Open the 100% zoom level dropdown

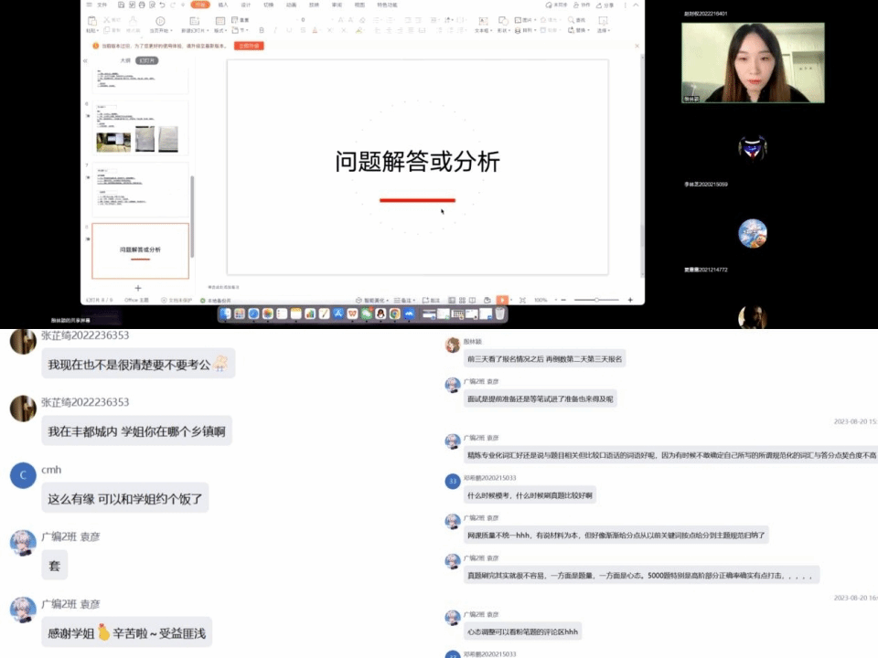(x=541, y=300)
